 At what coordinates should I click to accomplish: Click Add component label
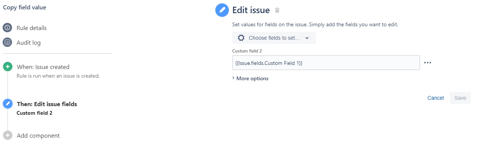[38, 135]
